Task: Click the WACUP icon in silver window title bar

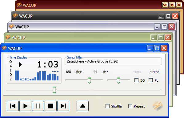Action: pos(12,26)
